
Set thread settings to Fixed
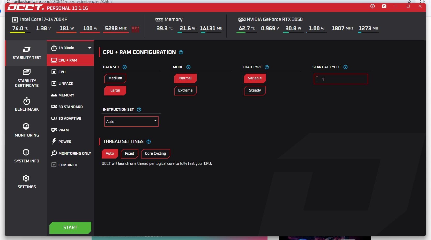click(130, 154)
